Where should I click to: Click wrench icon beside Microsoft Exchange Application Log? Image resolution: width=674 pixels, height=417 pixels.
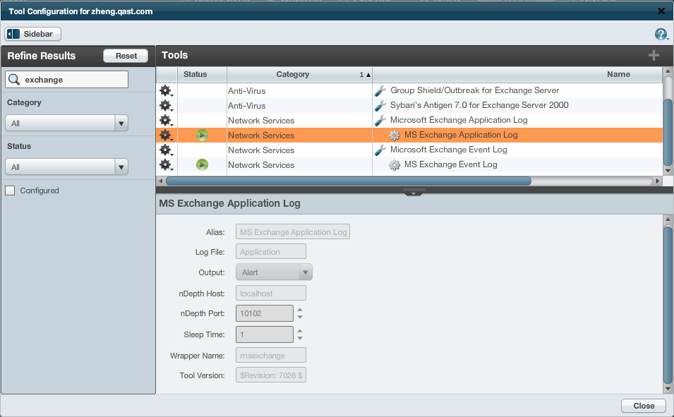point(380,121)
